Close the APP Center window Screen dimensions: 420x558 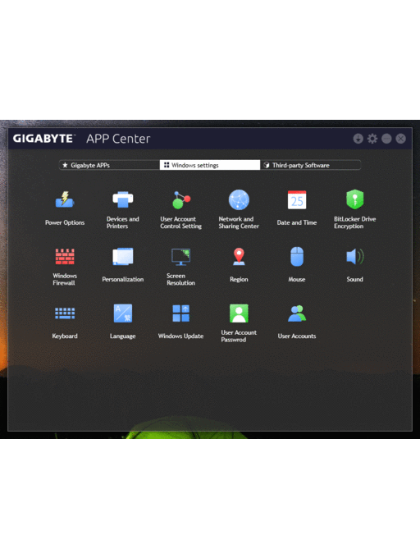(401, 139)
